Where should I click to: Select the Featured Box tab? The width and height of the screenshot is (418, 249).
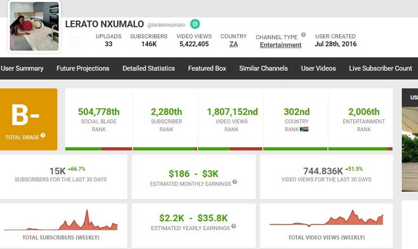(x=207, y=68)
